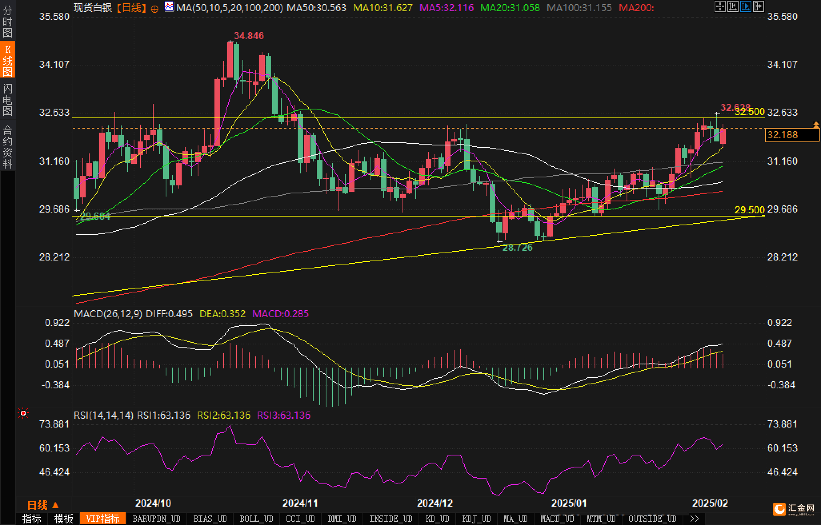The image size is (821, 525).
Task: Click the magenta RSI3:63.136 value
Action: [x=284, y=415]
